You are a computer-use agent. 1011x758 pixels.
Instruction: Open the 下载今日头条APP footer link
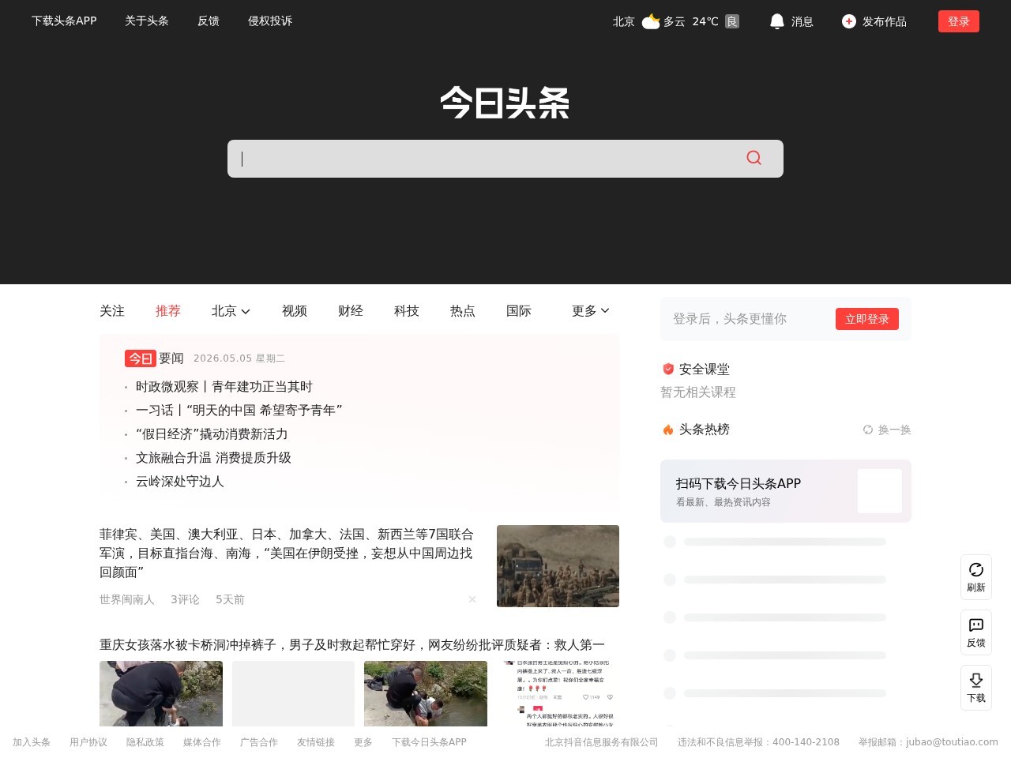tap(430, 742)
